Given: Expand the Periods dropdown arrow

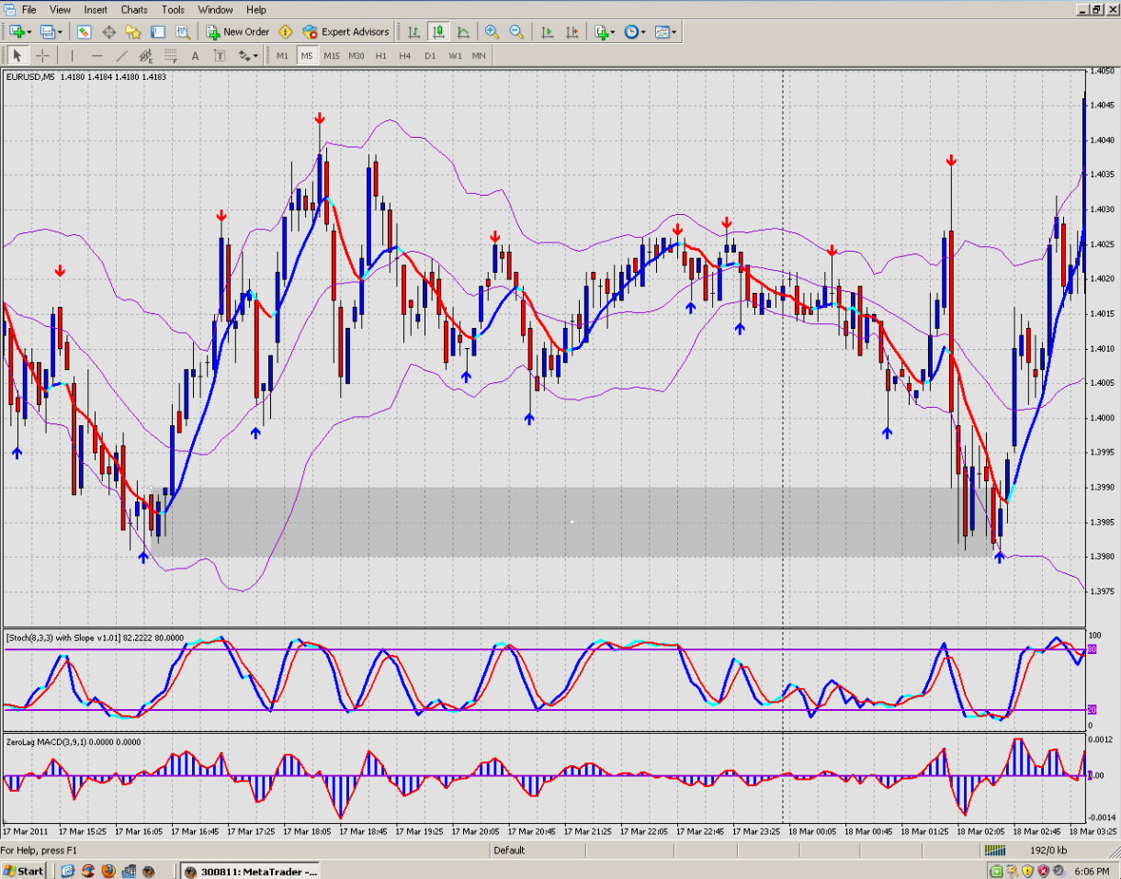Looking at the screenshot, I should point(643,31).
